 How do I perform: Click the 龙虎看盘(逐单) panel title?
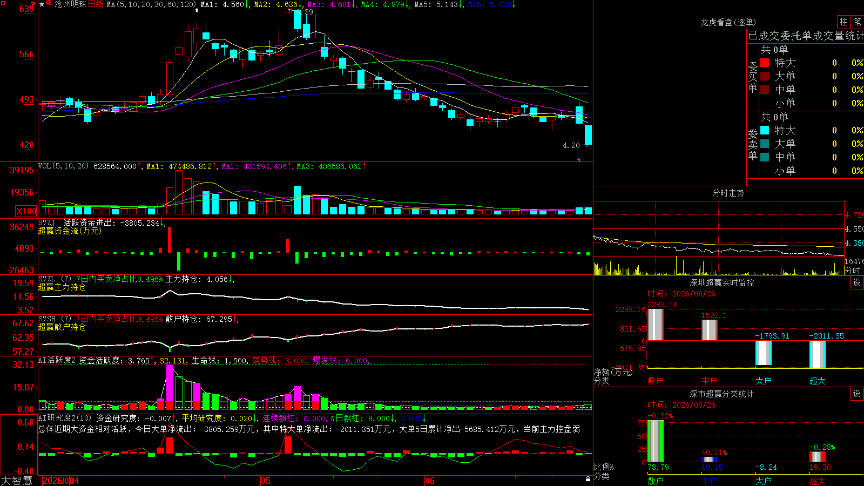point(728,22)
